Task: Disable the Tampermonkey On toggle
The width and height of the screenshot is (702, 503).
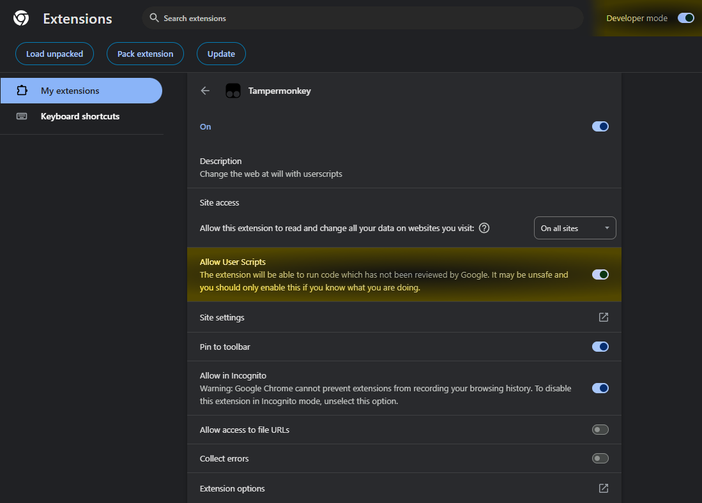Action: (x=600, y=126)
